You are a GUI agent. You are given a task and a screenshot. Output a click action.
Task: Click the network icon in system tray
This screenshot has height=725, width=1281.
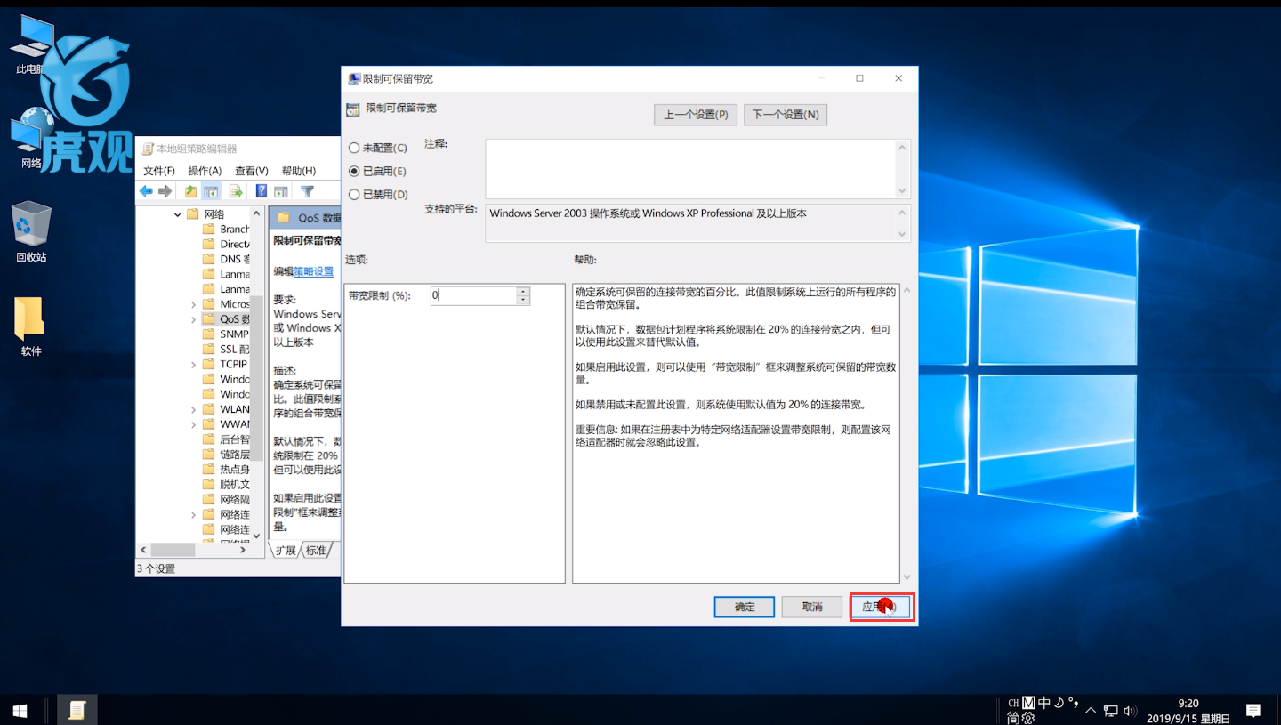point(1111,711)
